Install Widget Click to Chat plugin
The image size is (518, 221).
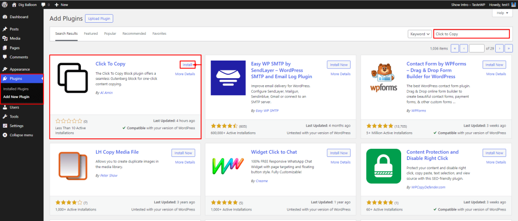point(338,153)
